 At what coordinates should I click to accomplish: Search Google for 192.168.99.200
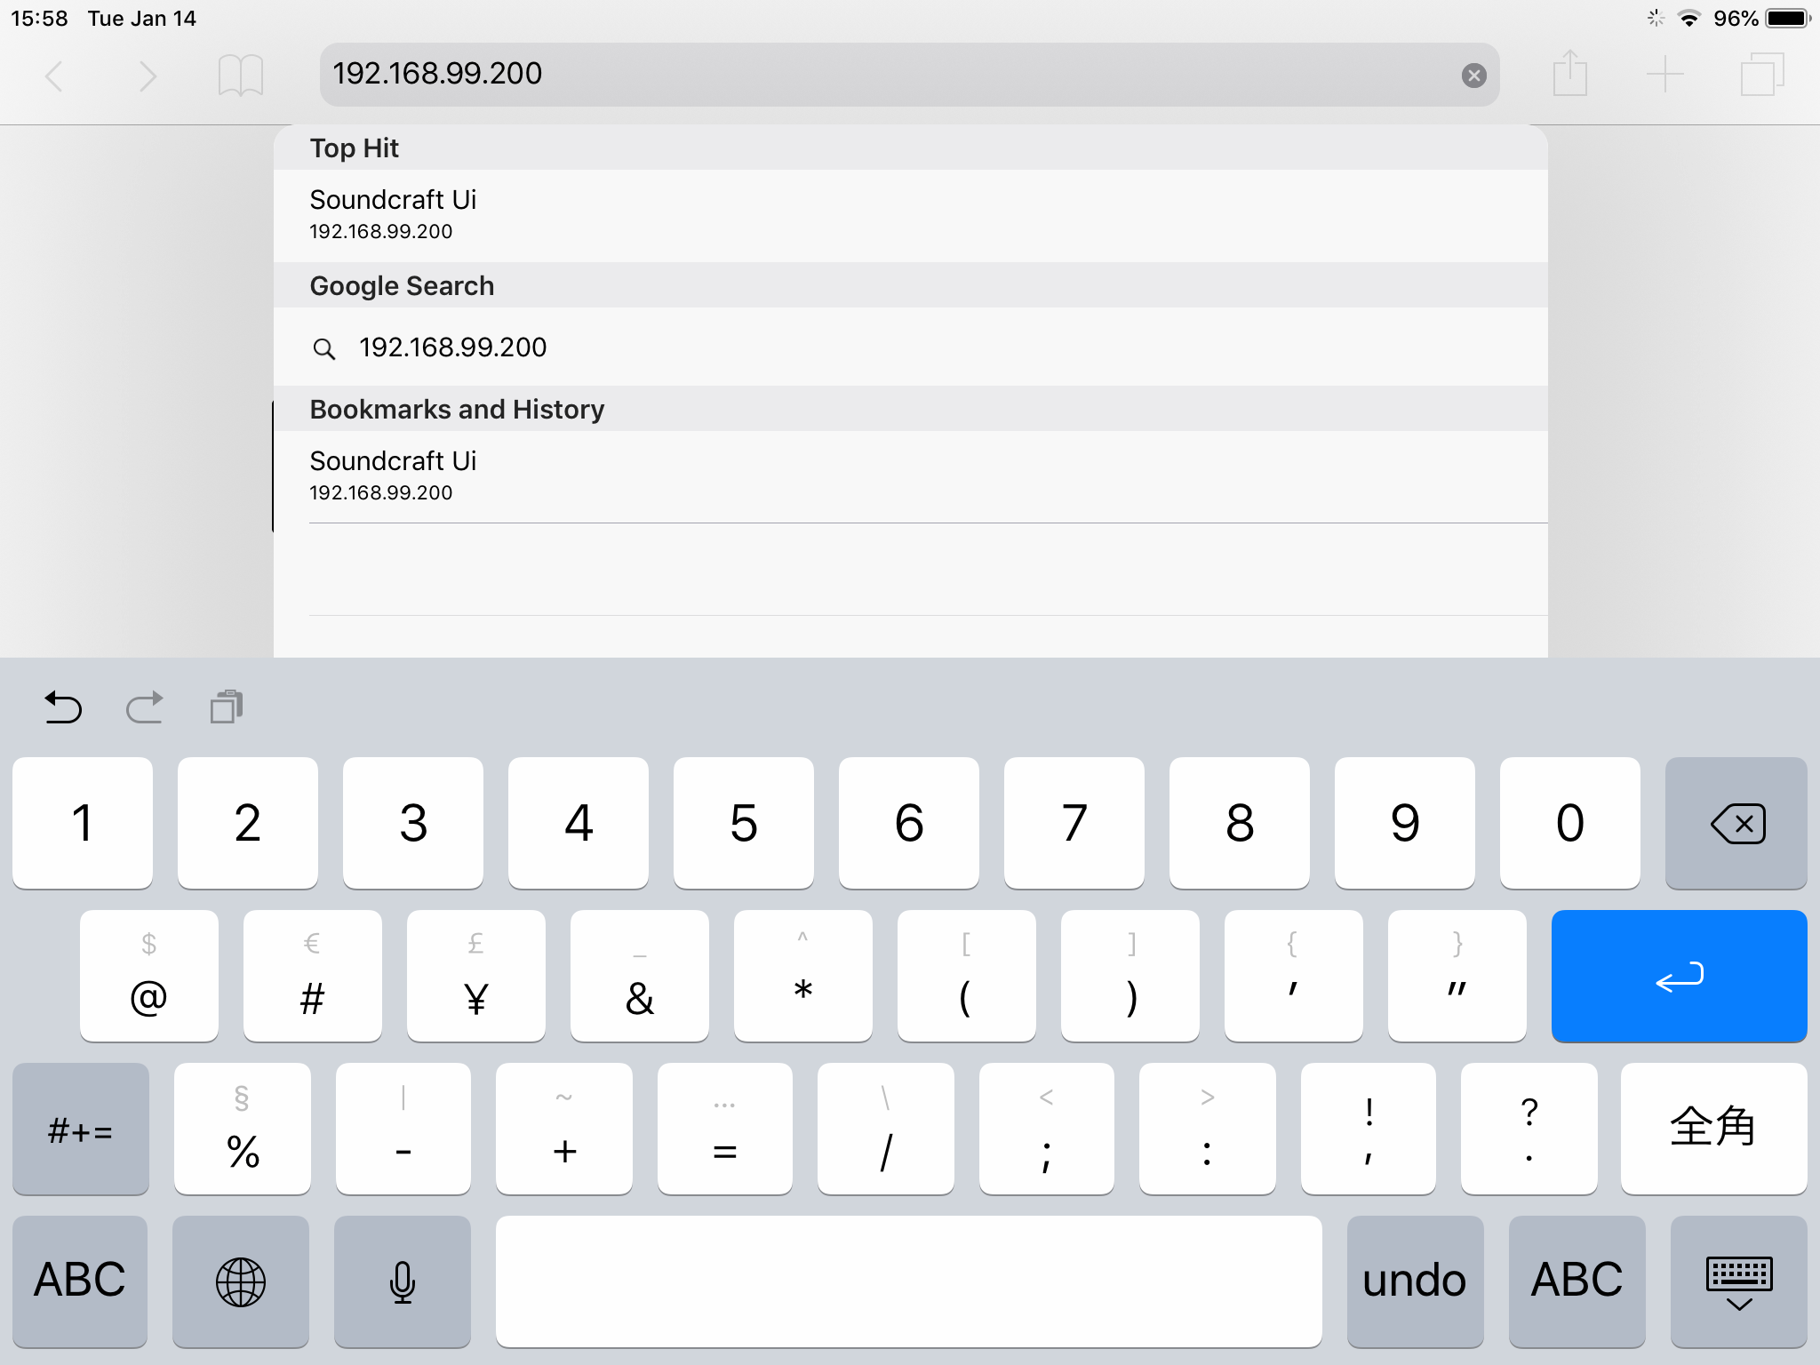[911, 347]
